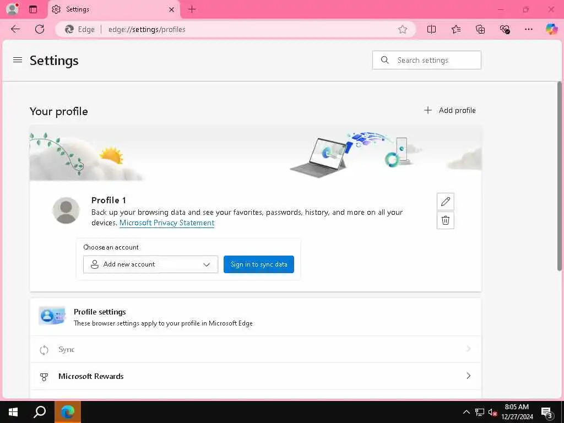
Task: Go back with the back arrow
Action: 15,29
